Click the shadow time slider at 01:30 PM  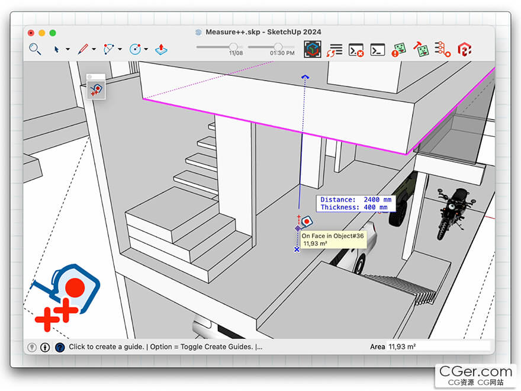pos(278,47)
